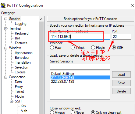Collapse the Terminal tree node
The width and height of the screenshot is (135, 114).
(6, 29)
